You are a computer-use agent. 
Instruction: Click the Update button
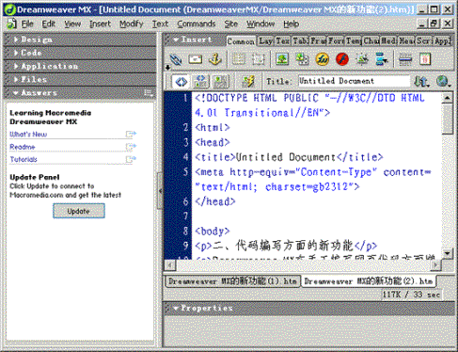pos(79,211)
